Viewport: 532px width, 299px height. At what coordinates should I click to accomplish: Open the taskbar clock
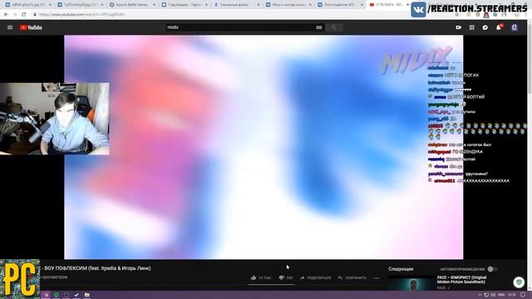pos(512,295)
